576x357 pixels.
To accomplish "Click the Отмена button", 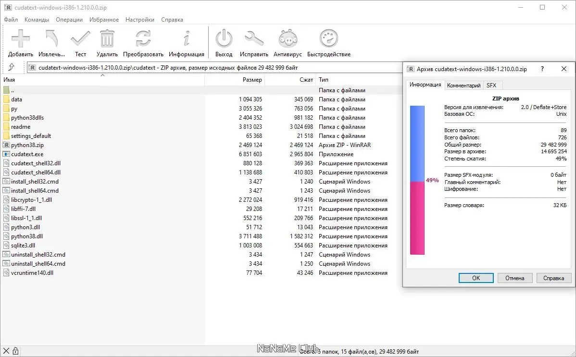I will [x=514, y=278].
